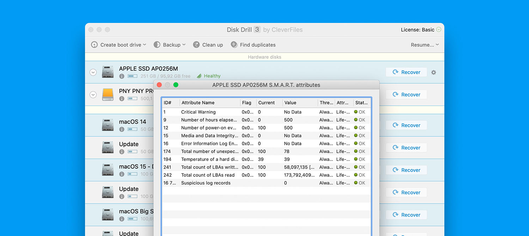Screen dimensions: 529x236
Task: Click the macOS 14 storage usage bar
Action: [x=133, y=129]
